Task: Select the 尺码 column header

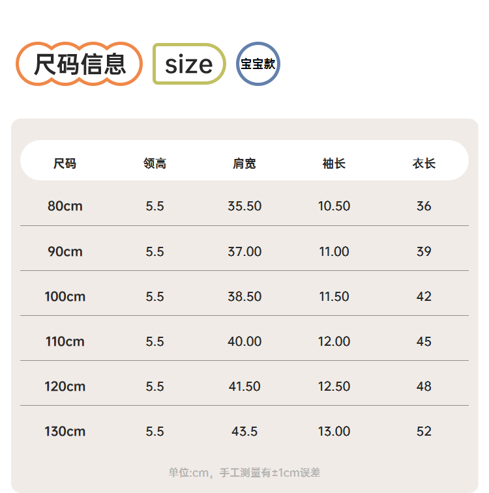Action: (65, 163)
